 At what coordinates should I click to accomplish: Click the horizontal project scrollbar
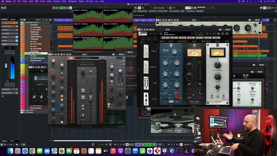(x=83, y=141)
